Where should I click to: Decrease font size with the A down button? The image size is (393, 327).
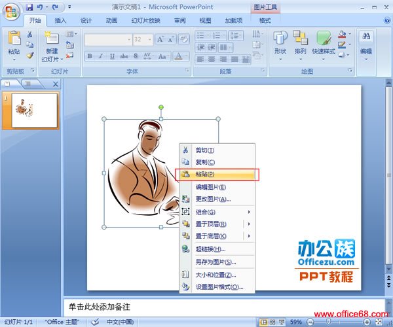[171, 39]
